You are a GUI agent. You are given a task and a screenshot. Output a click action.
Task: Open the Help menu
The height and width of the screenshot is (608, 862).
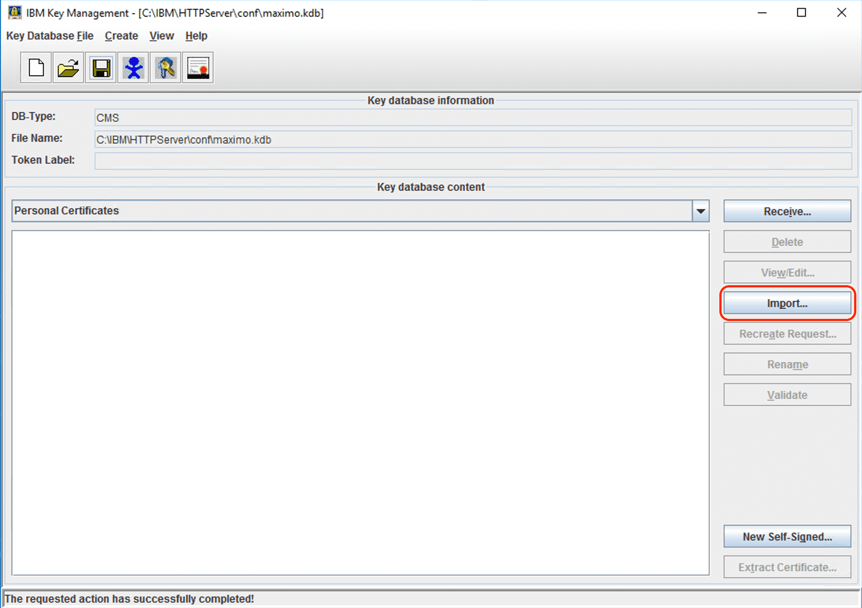[196, 36]
